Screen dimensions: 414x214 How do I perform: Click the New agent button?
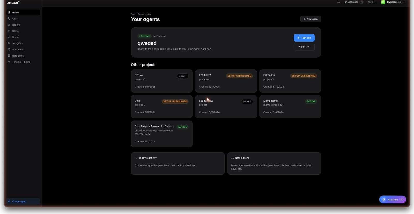coord(310,19)
